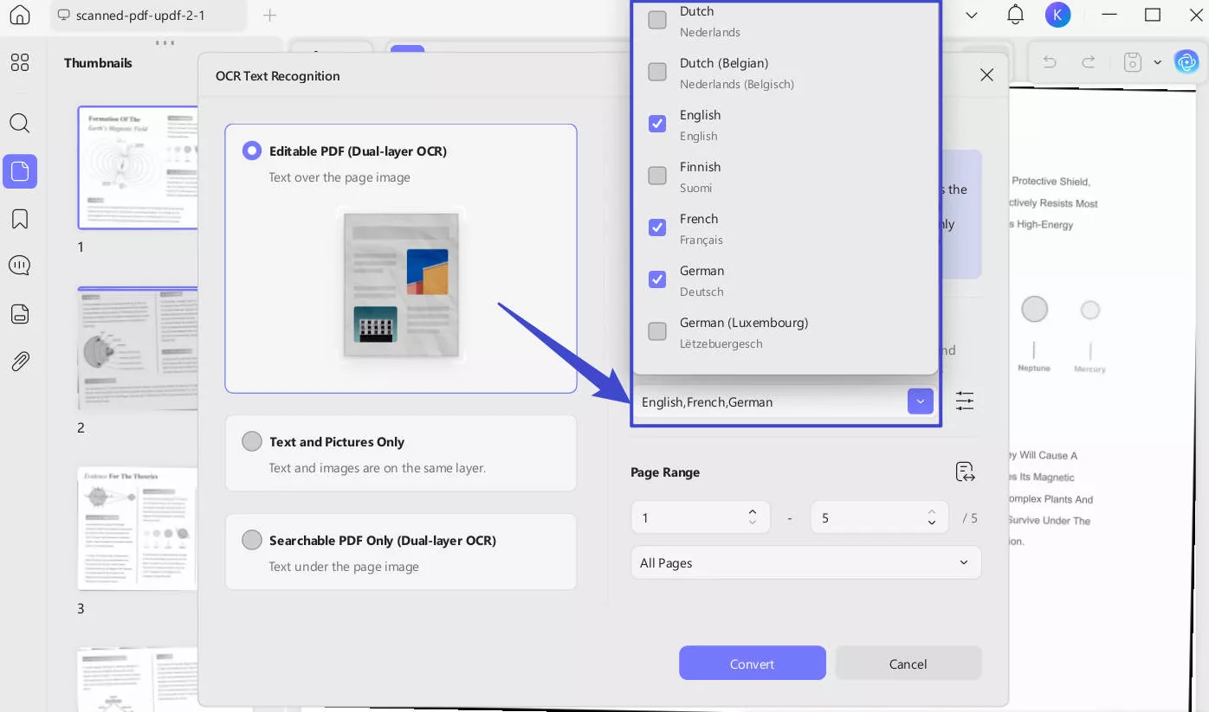Open OCR language settings sliders icon
1209x712 pixels.
coord(965,401)
